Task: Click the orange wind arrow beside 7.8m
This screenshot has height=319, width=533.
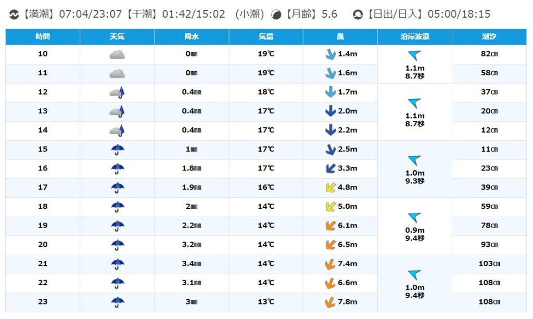Action: tap(330, 302)
